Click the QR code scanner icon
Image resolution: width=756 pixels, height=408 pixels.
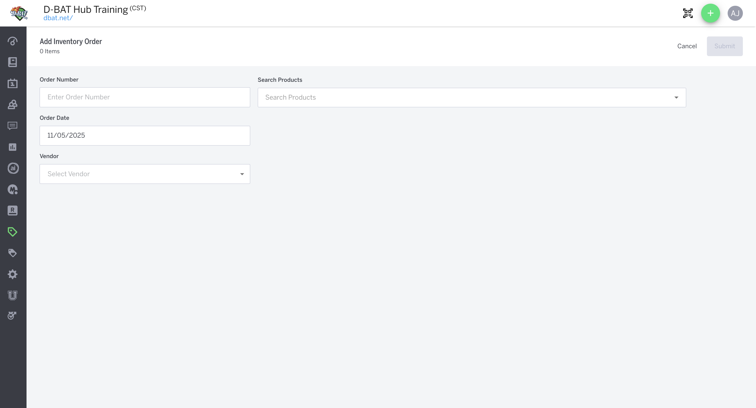click(688, 13)
